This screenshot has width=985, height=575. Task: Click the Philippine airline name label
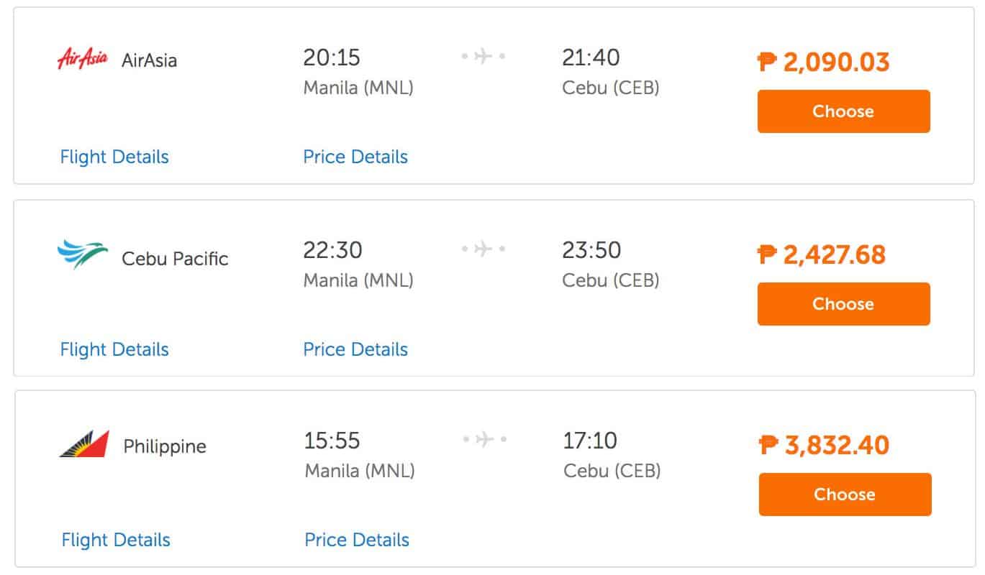(x=165, y=446)
